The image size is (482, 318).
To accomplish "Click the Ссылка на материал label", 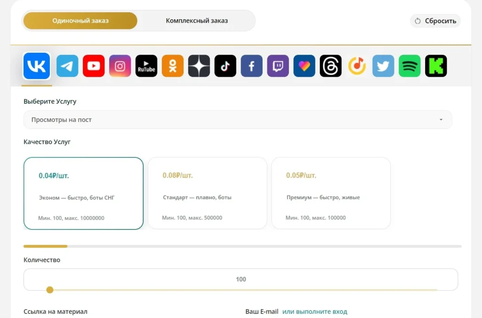I will point(56,311).
